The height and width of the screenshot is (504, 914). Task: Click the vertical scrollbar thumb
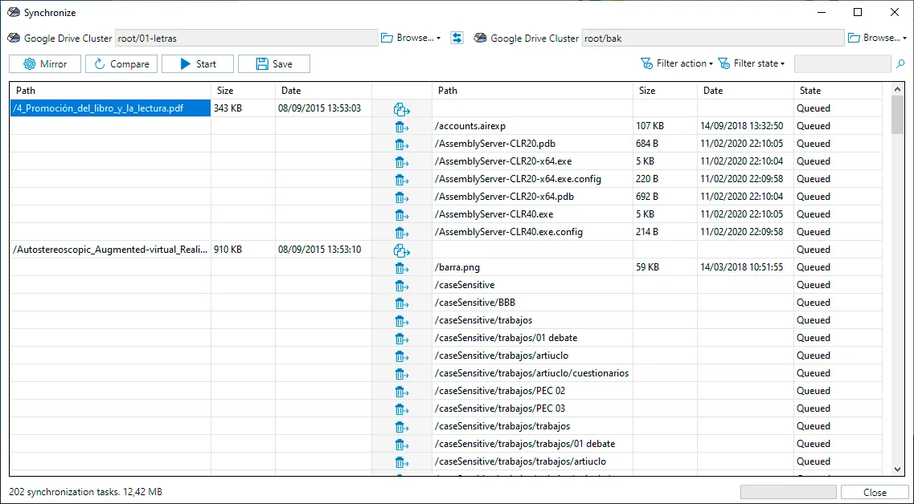[898, 116]
